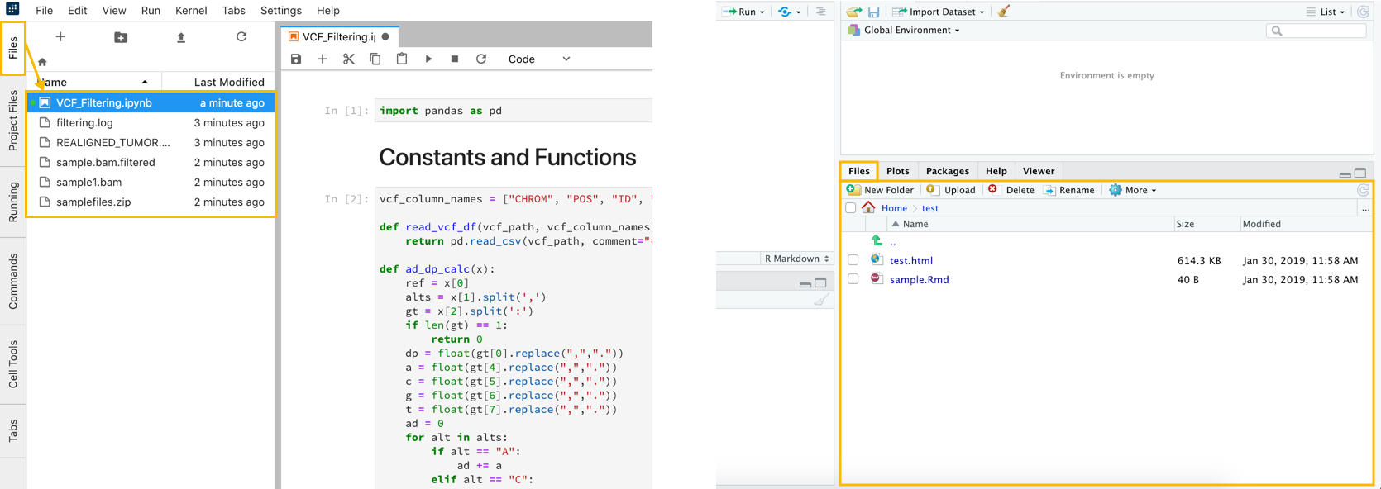Open the Kernel menu

[191, 11]
